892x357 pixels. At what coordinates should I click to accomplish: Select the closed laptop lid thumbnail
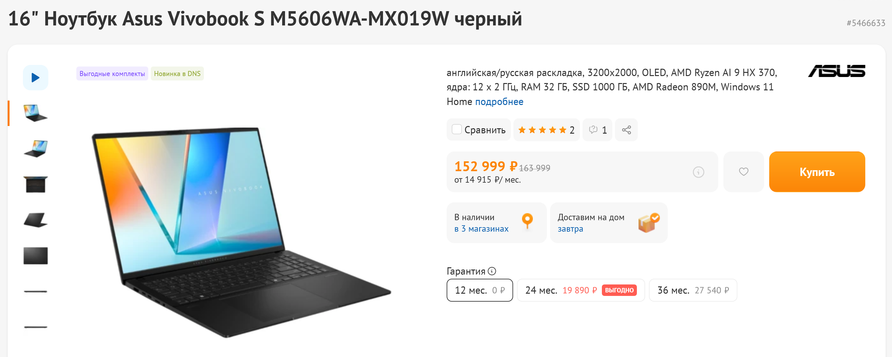35,256
